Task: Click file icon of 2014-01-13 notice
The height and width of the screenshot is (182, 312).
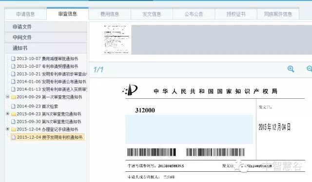Action: tap(13, 89)
